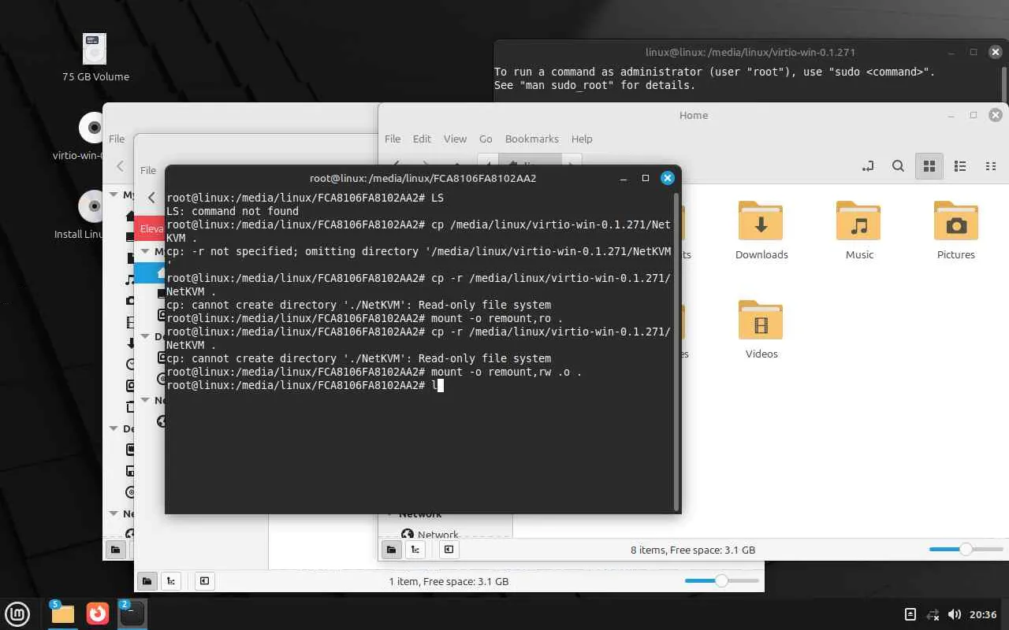The width and height of the screenshot is (1009, 630).
Task: Select the Music folder in Home window
Action: point(859,230)
